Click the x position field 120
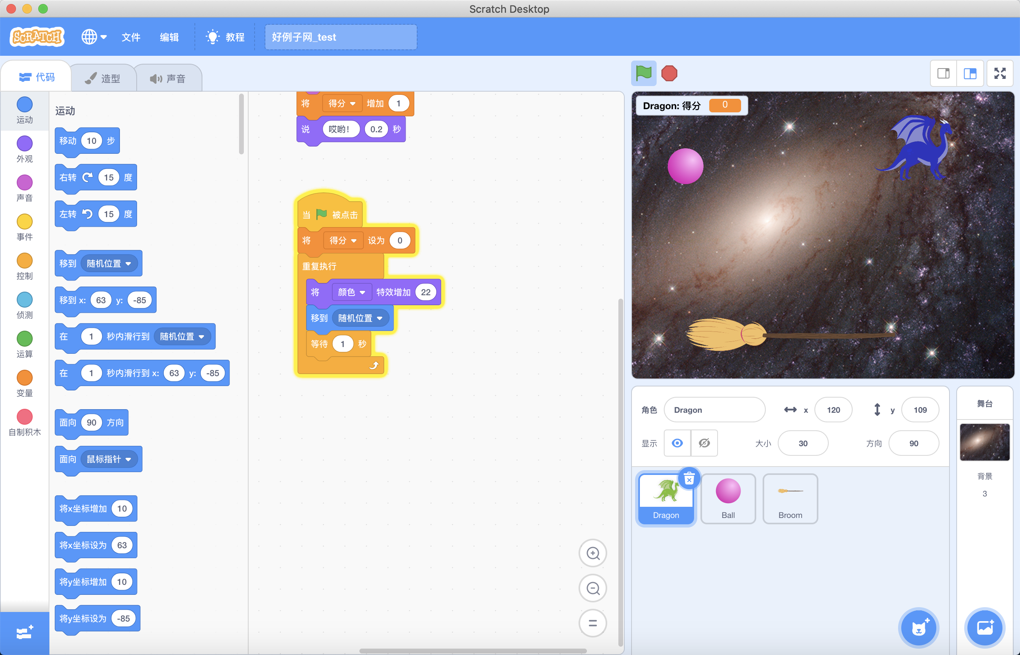Screen dimensions: 1020x655 click(833, 410)
